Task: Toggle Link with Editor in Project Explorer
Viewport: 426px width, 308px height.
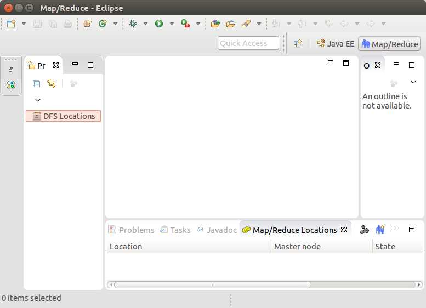Action: click(52, 83)
